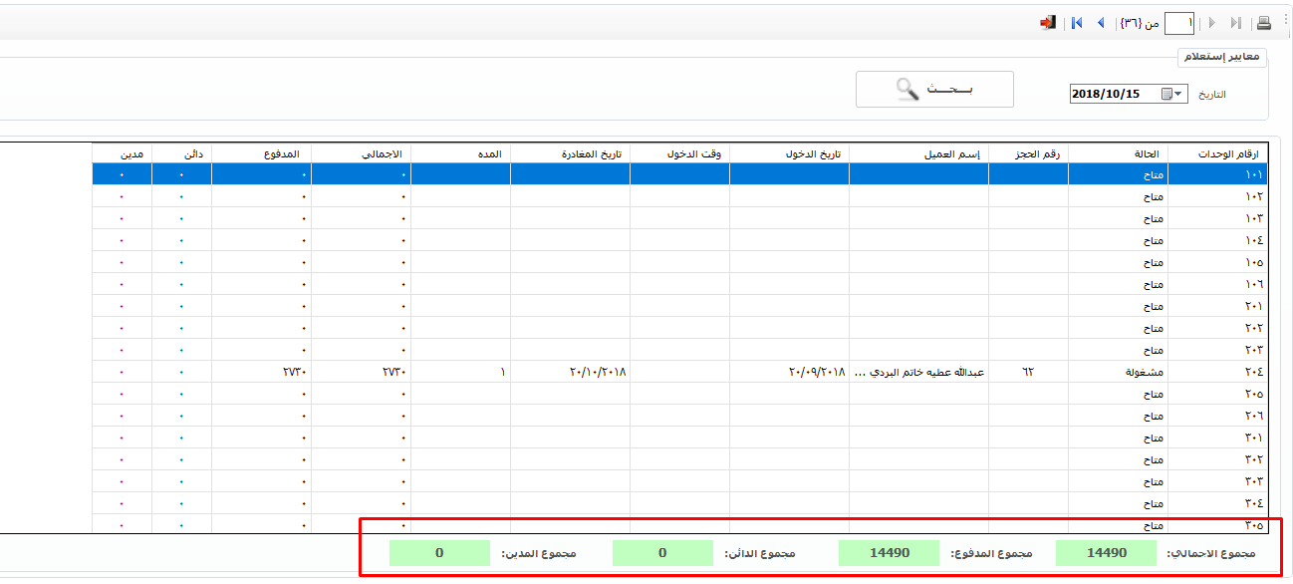Click the مجموع الاجمالي total field
The image size is (1293, 584).
click(1106, 552)
